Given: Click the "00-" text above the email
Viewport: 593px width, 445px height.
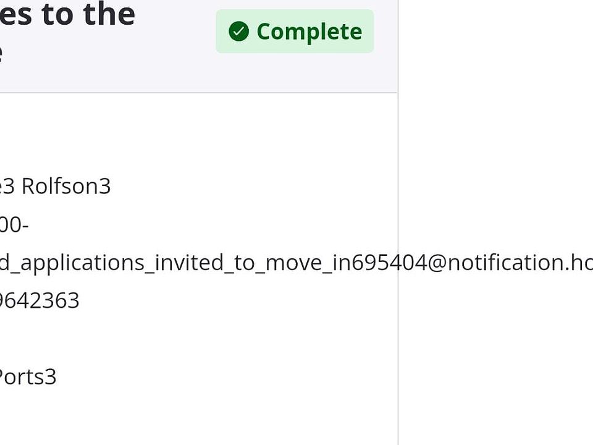Looking at the screenshot, I should (x=14, y=224).
